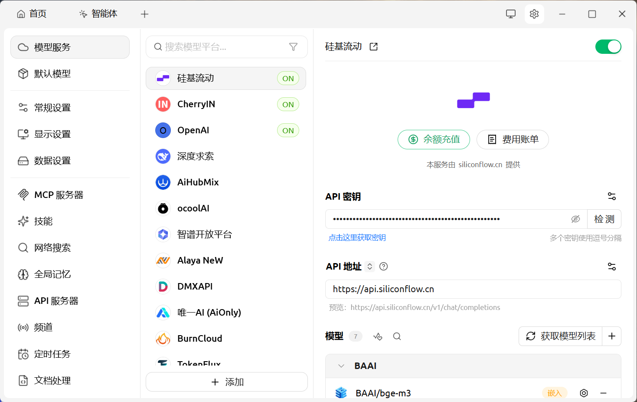
Task: Open the 首页 home tab
Action: (x=32, y=14)
